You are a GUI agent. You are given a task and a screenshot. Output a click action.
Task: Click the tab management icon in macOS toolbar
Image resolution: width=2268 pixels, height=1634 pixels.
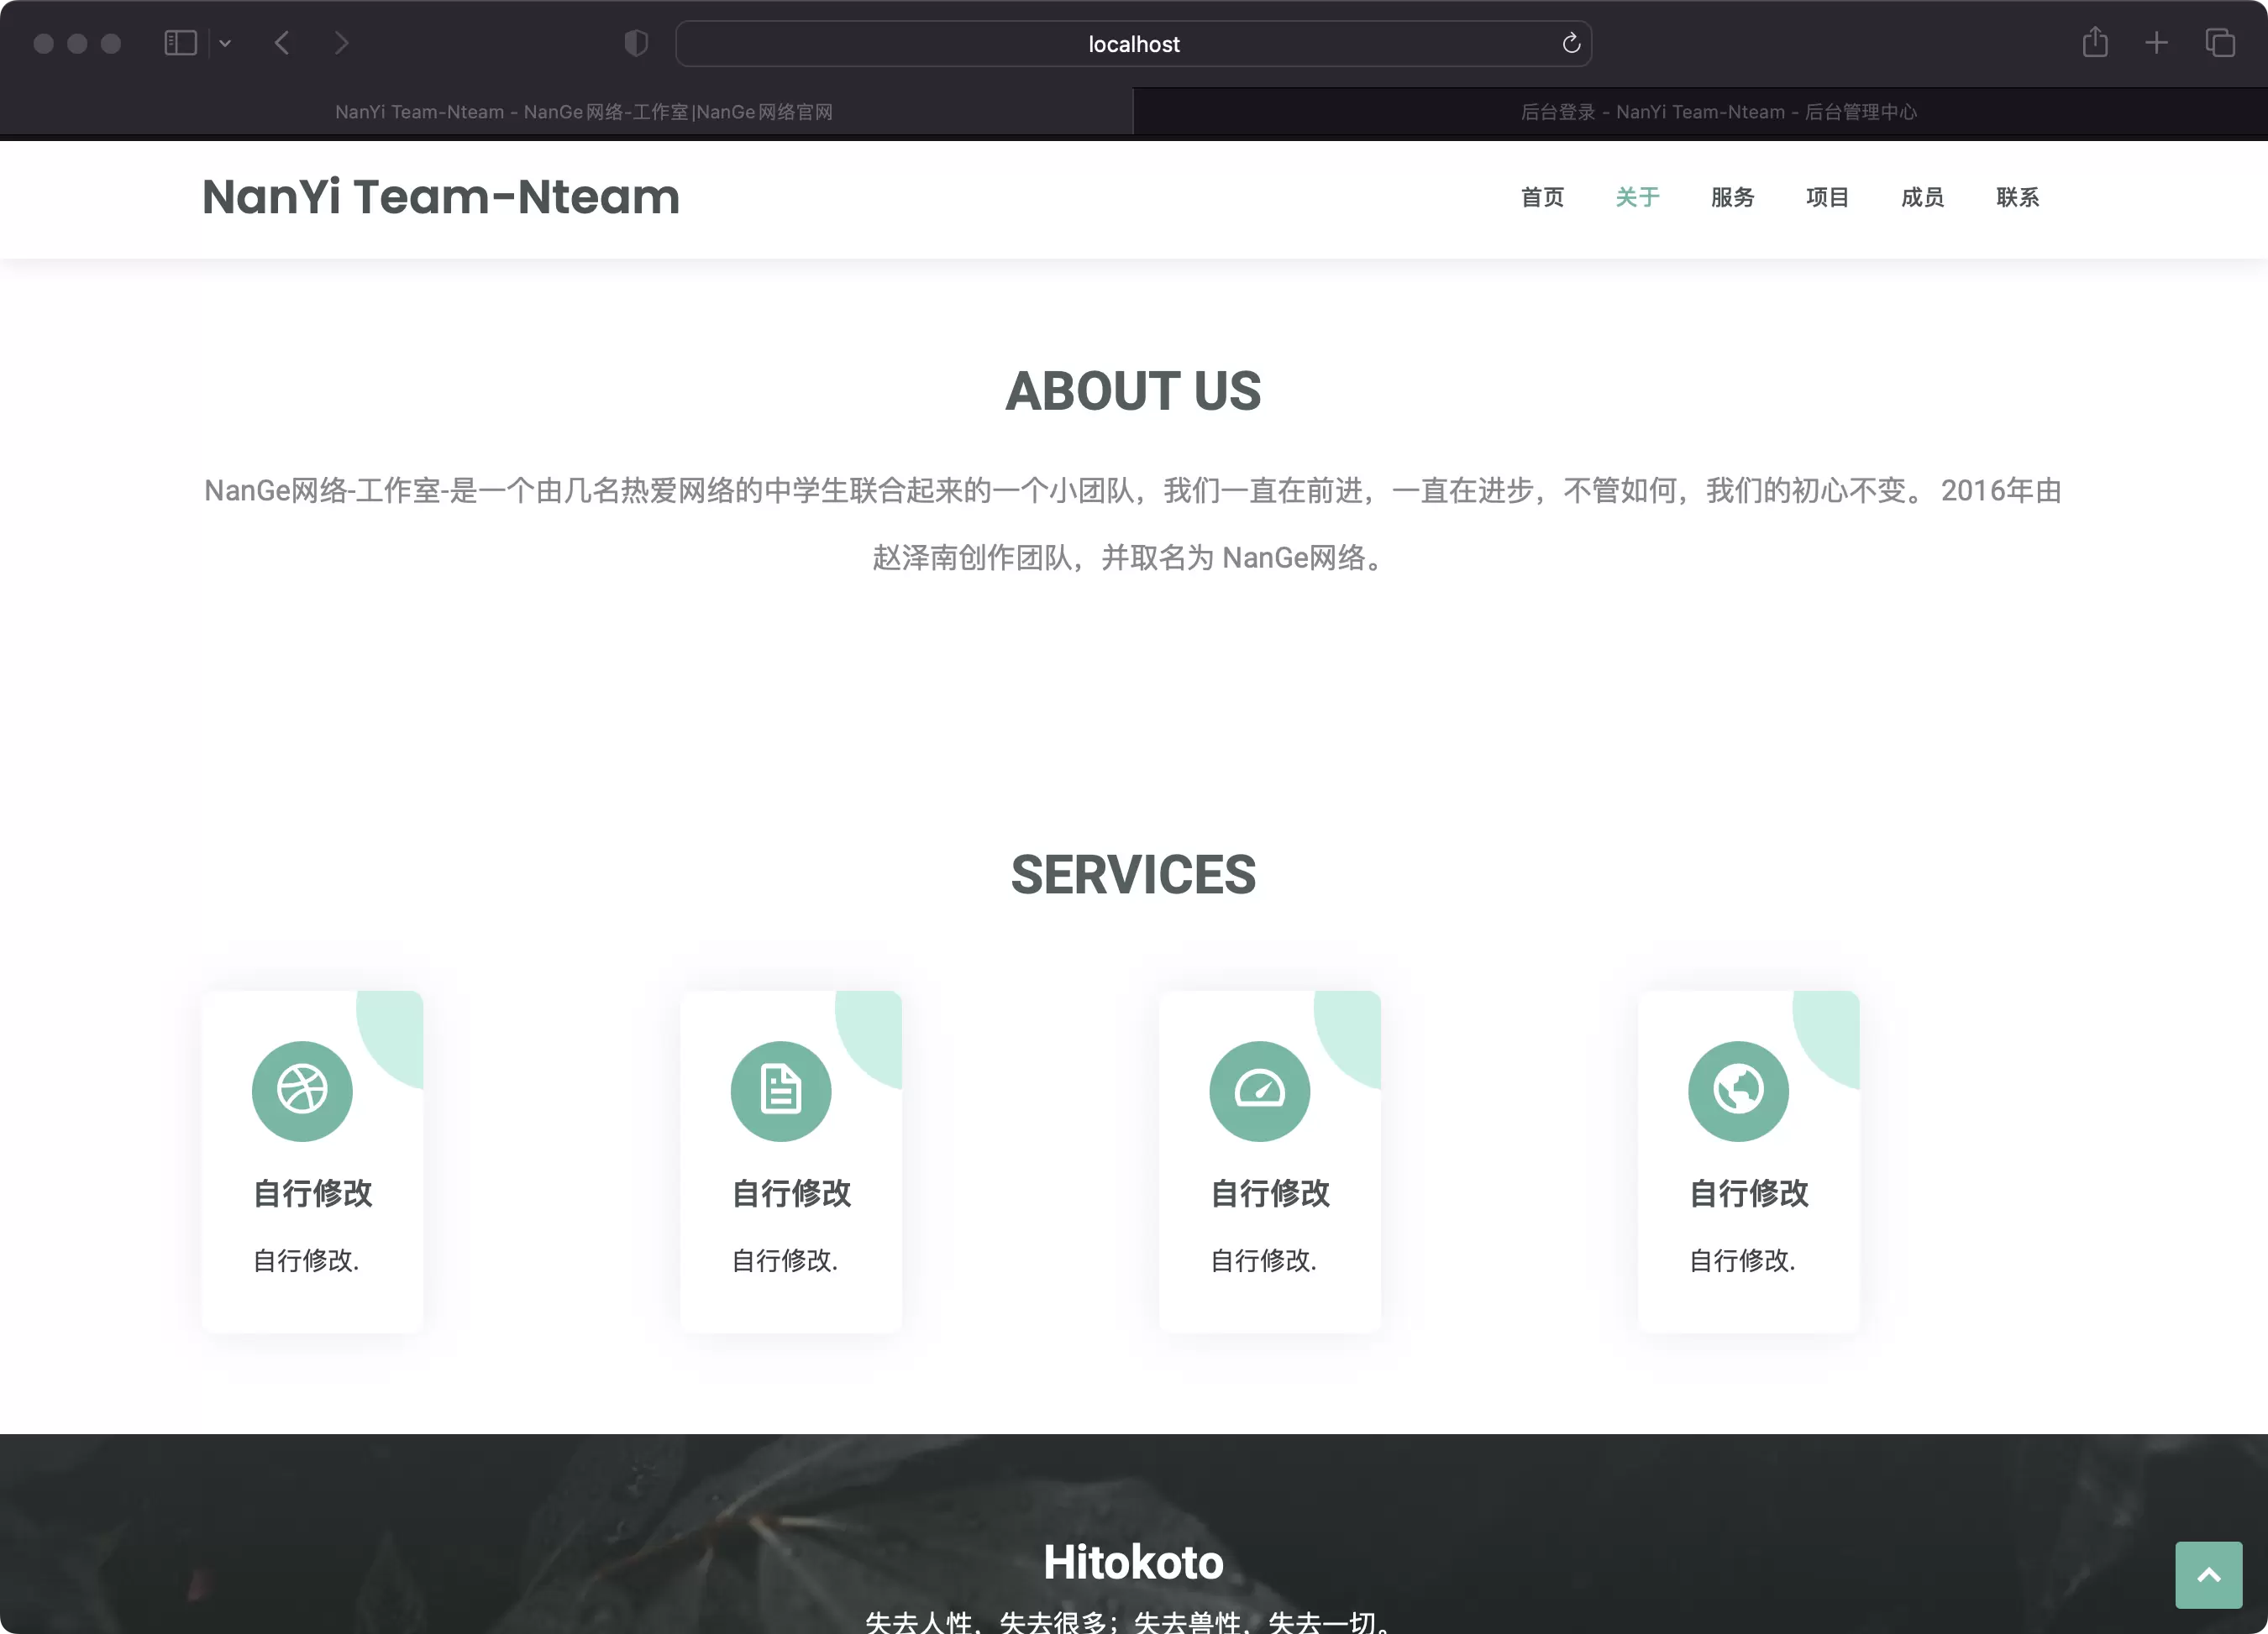[x=2220, y=44]
